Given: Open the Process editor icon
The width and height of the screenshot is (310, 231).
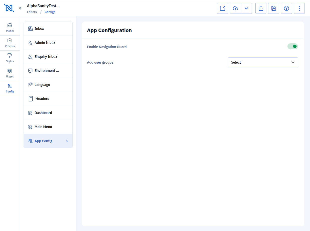Looking at the screenshot, I should point(10,40).
